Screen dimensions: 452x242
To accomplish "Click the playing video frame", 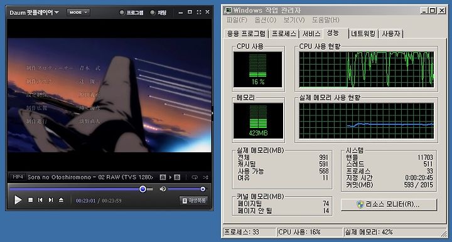I will (x=109, y=95).
